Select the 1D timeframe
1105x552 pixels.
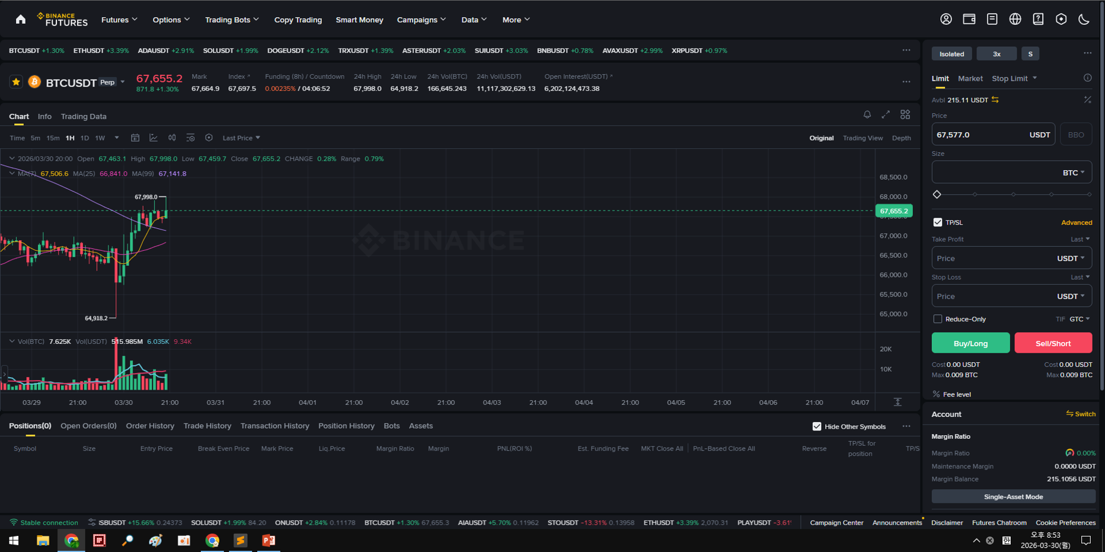tap(85, 138)
